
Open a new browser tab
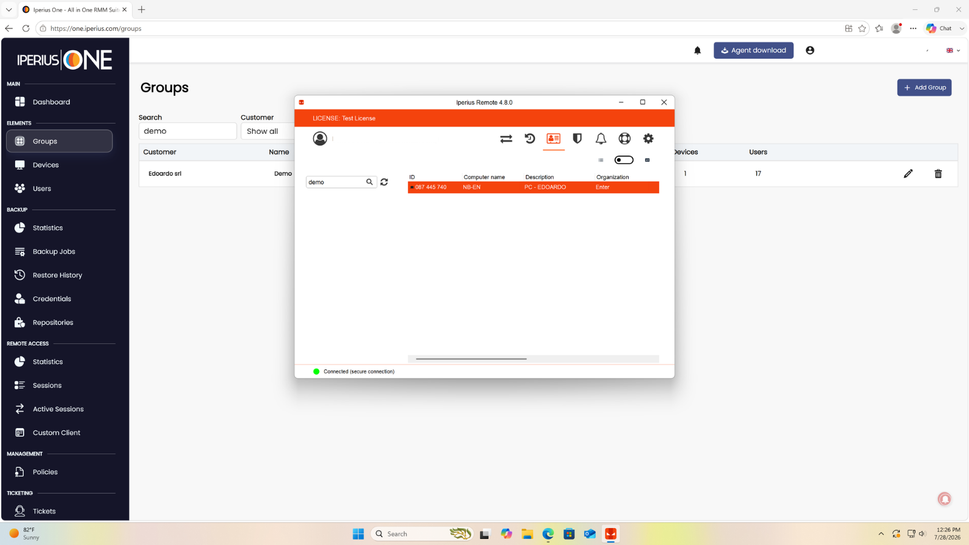click(x=142, y=10)
